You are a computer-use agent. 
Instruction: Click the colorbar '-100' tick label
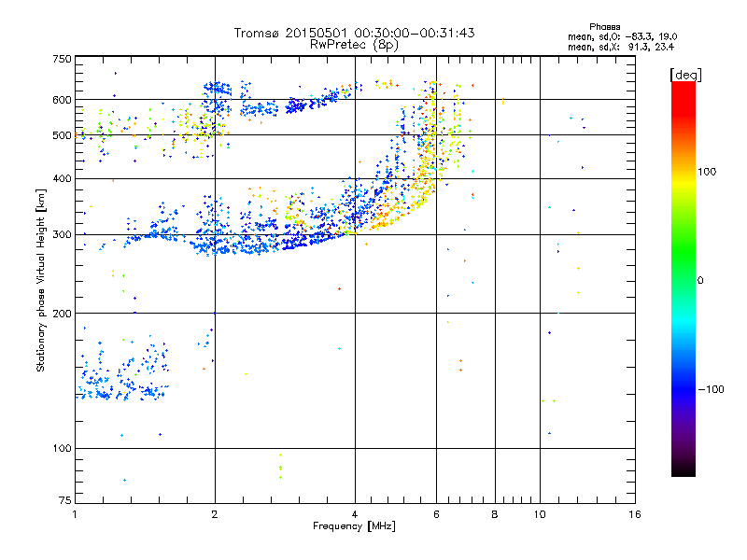711,389
